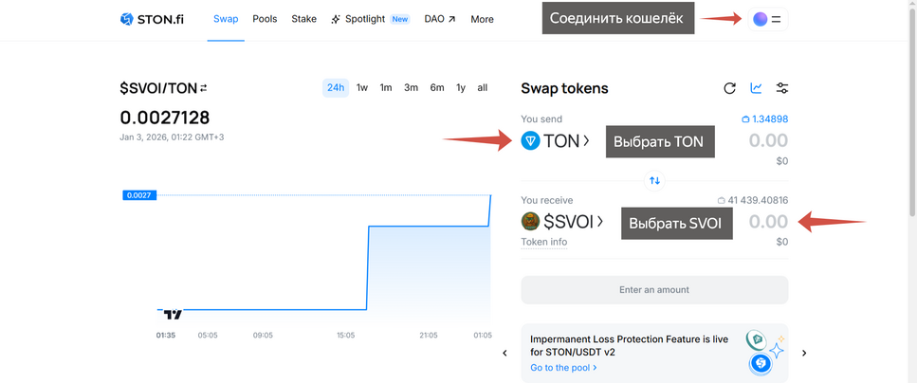Switch chart to 1w range
This screenshot has height=383, width=917.
pos(362,88)
